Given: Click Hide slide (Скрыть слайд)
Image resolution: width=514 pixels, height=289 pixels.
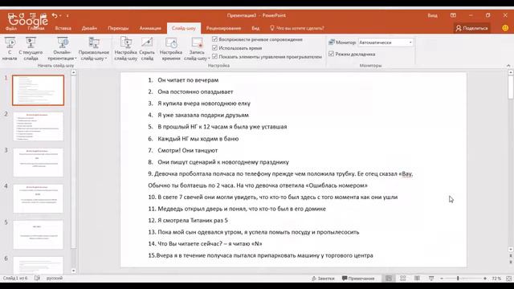Looking at the screenshot, I should (x=147, y=48).
